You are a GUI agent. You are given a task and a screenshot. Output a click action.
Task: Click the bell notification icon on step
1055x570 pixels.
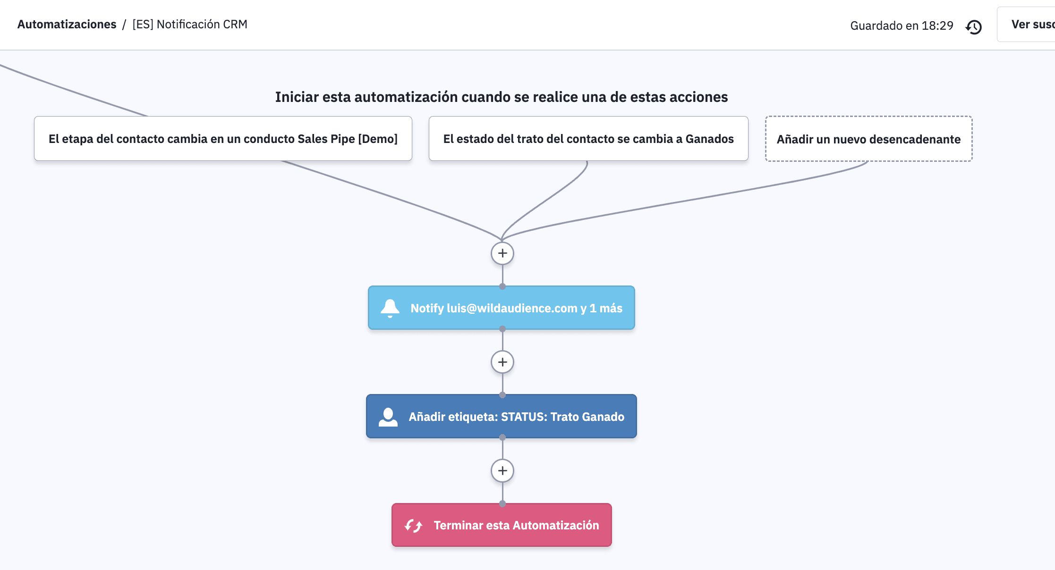391,307
